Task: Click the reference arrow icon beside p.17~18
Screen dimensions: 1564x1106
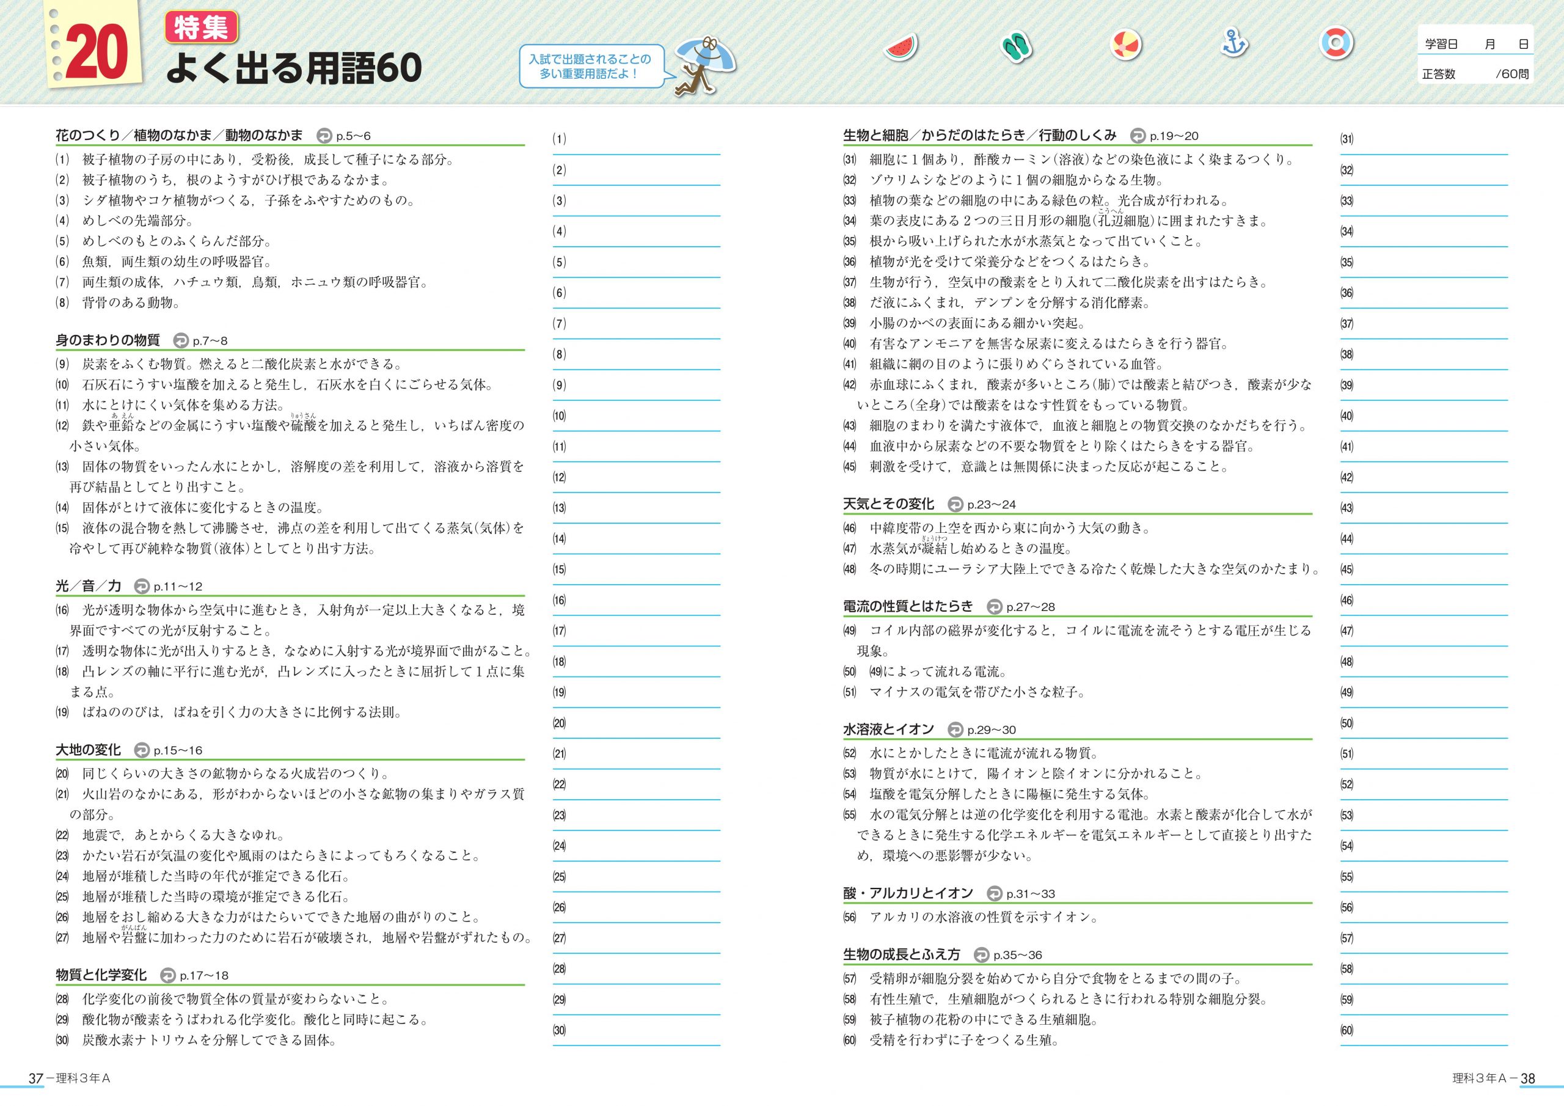Action: tap(167, 975)
